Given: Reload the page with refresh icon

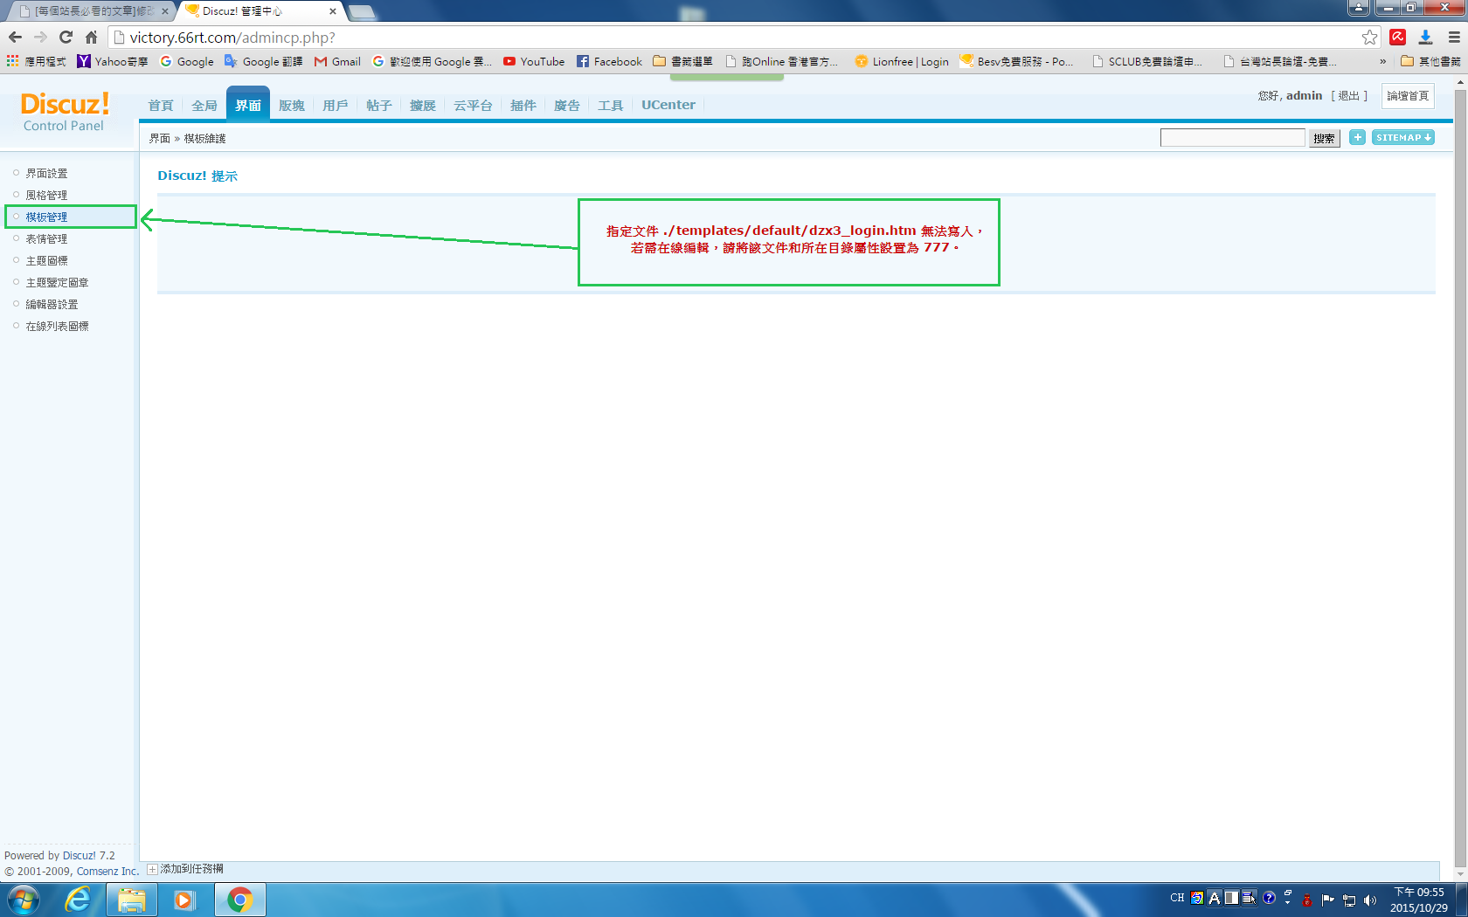Looking at the screenshot, I should tap(66, 38).
